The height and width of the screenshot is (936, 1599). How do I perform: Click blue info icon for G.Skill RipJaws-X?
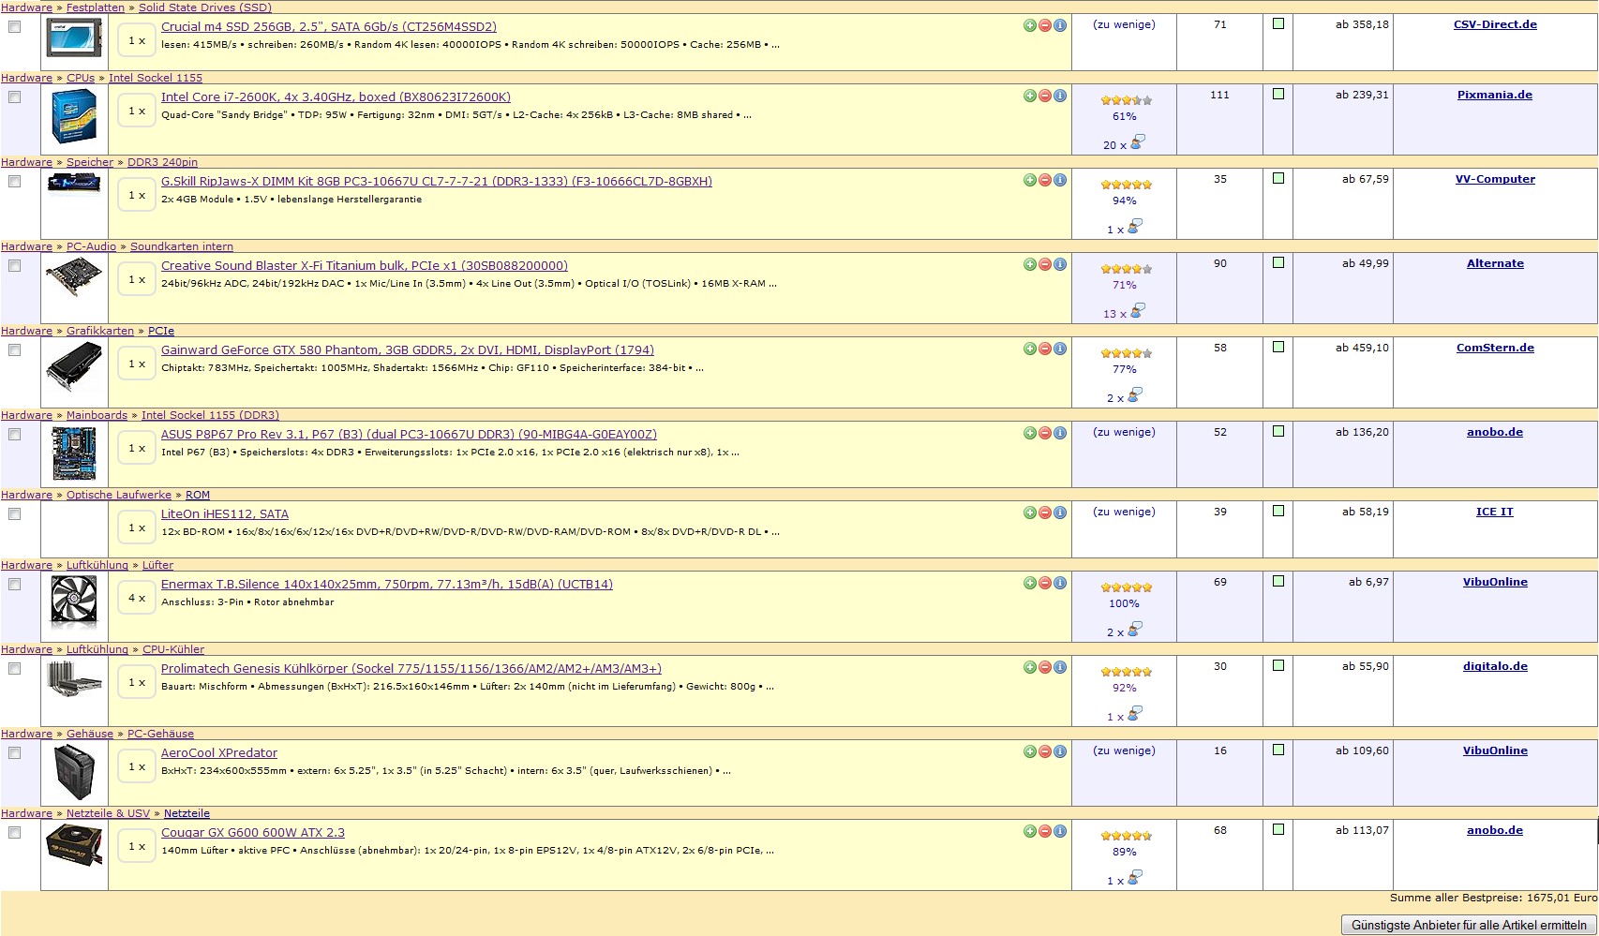[x=1059, y=180]
